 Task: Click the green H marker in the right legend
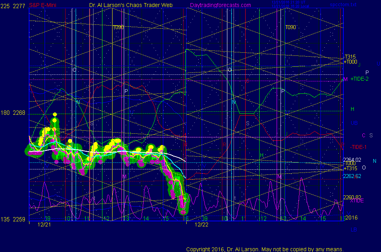(x=352, y=109)
